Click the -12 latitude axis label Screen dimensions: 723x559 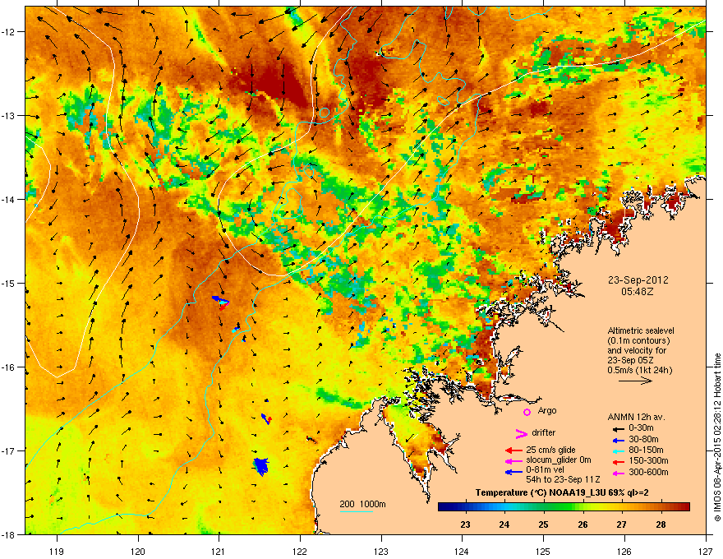9,31
